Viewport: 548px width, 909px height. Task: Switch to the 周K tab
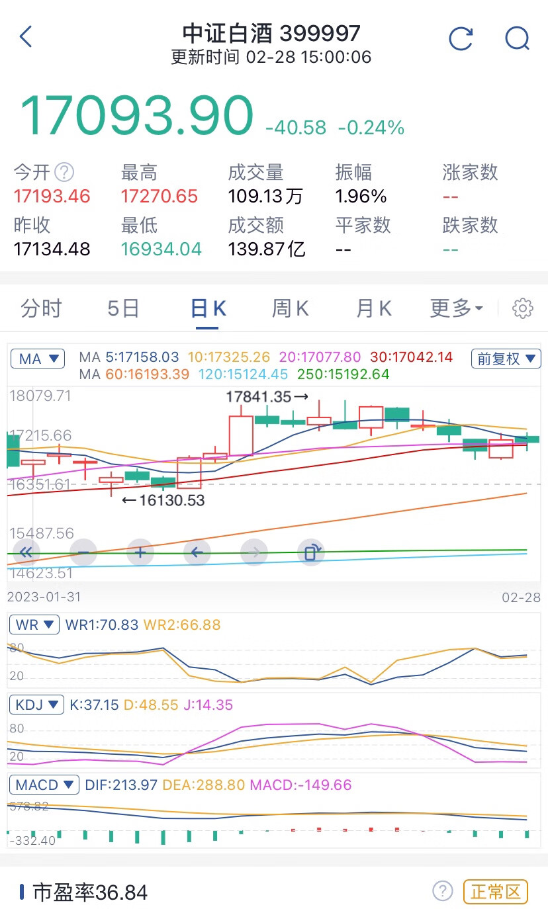click(x=291, y=308)
